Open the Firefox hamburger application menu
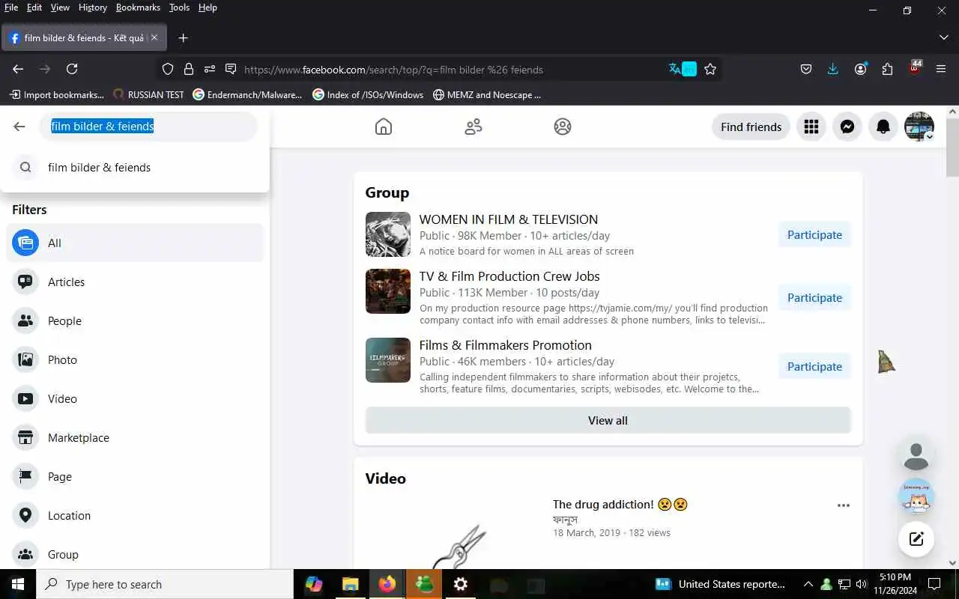Image resolution: width=959 pixels, height=599 pixels. (941, 69)
